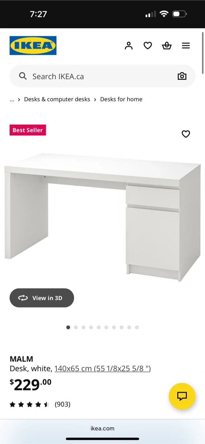Tap the camera visual search icon
Image resolution: width=205 pixels, height=444 pixels.
pyautogui.click(x=182, y=76)
